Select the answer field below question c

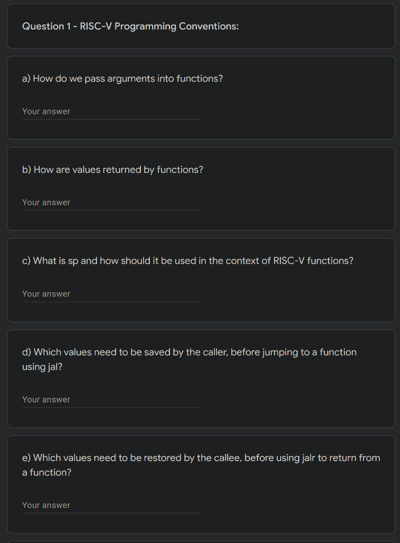point(111,294)
